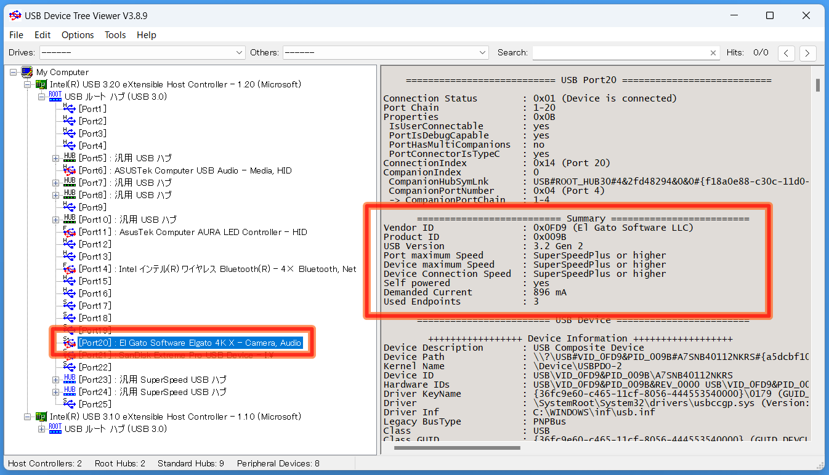Expand the Port23 SuperSpeed USB hub node
829x475 pixels.
(56, 380)
